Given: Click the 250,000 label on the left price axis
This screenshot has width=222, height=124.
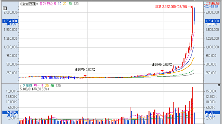Looking at the screenshot, I should point(11,73).
